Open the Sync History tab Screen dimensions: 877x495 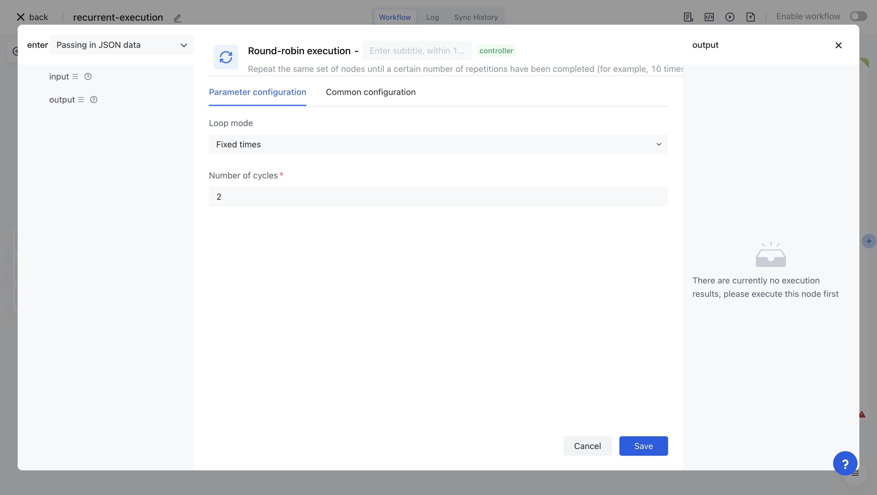[476, 17]
